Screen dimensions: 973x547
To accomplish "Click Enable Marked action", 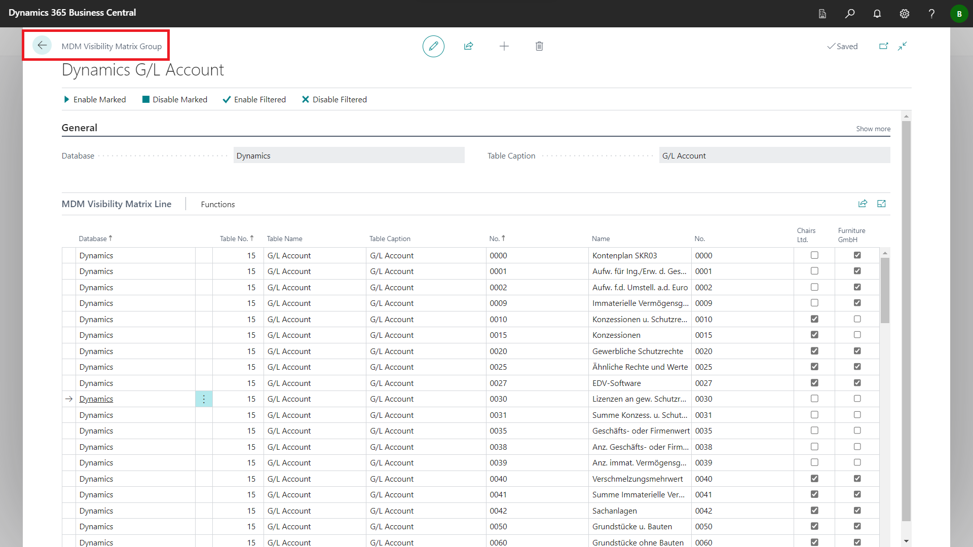I will pos(95,100).
